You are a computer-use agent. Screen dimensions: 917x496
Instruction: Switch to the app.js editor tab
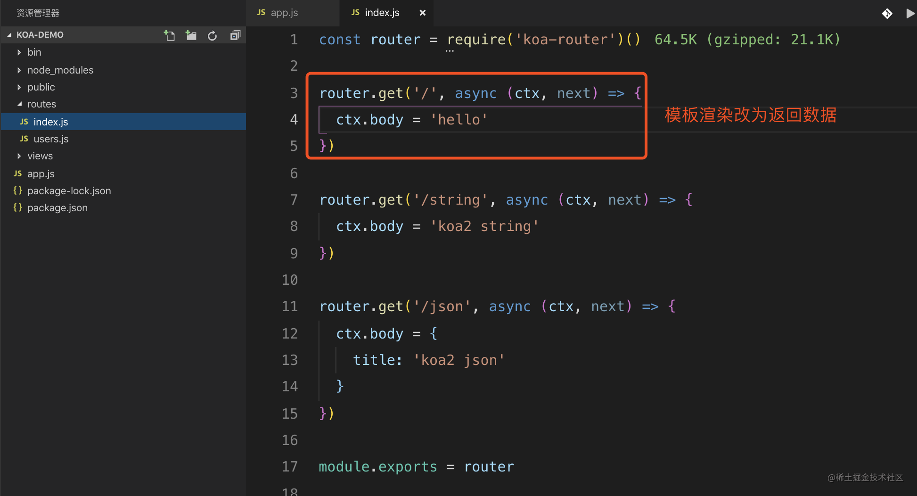click(292, 13)
